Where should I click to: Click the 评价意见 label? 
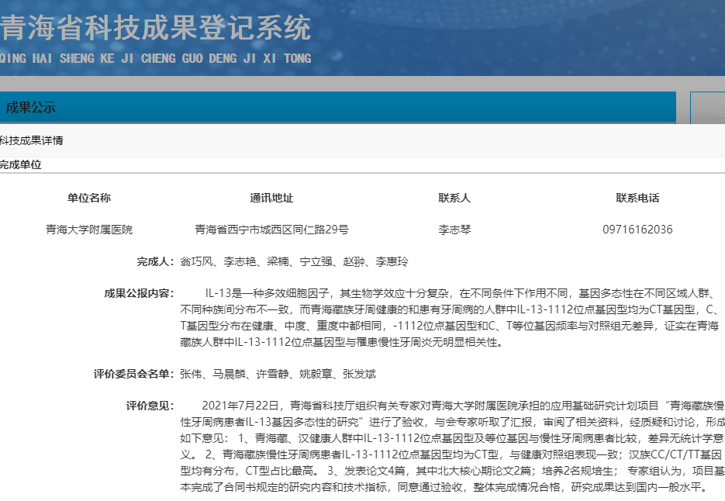pos(150,406)
